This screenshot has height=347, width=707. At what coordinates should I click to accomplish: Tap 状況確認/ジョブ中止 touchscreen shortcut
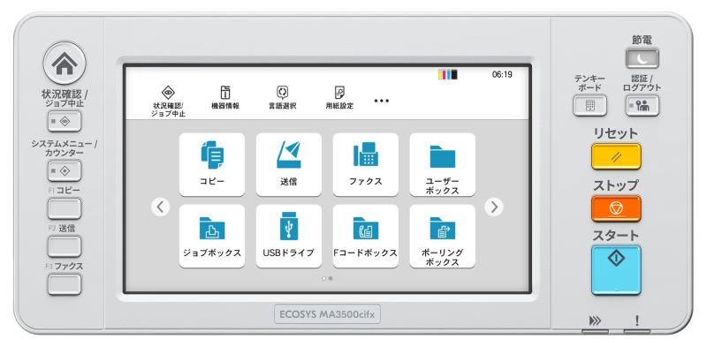(168, 101)
